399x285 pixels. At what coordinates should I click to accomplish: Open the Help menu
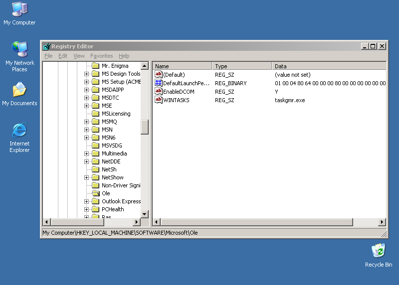124,56
